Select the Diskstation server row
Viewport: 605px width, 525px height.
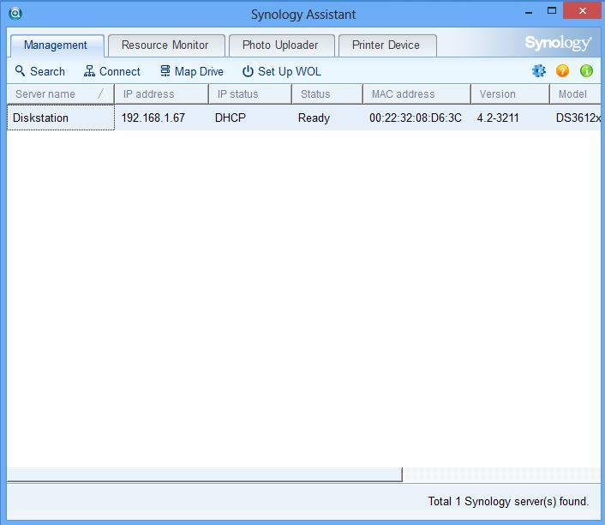(x=303, y=118)
